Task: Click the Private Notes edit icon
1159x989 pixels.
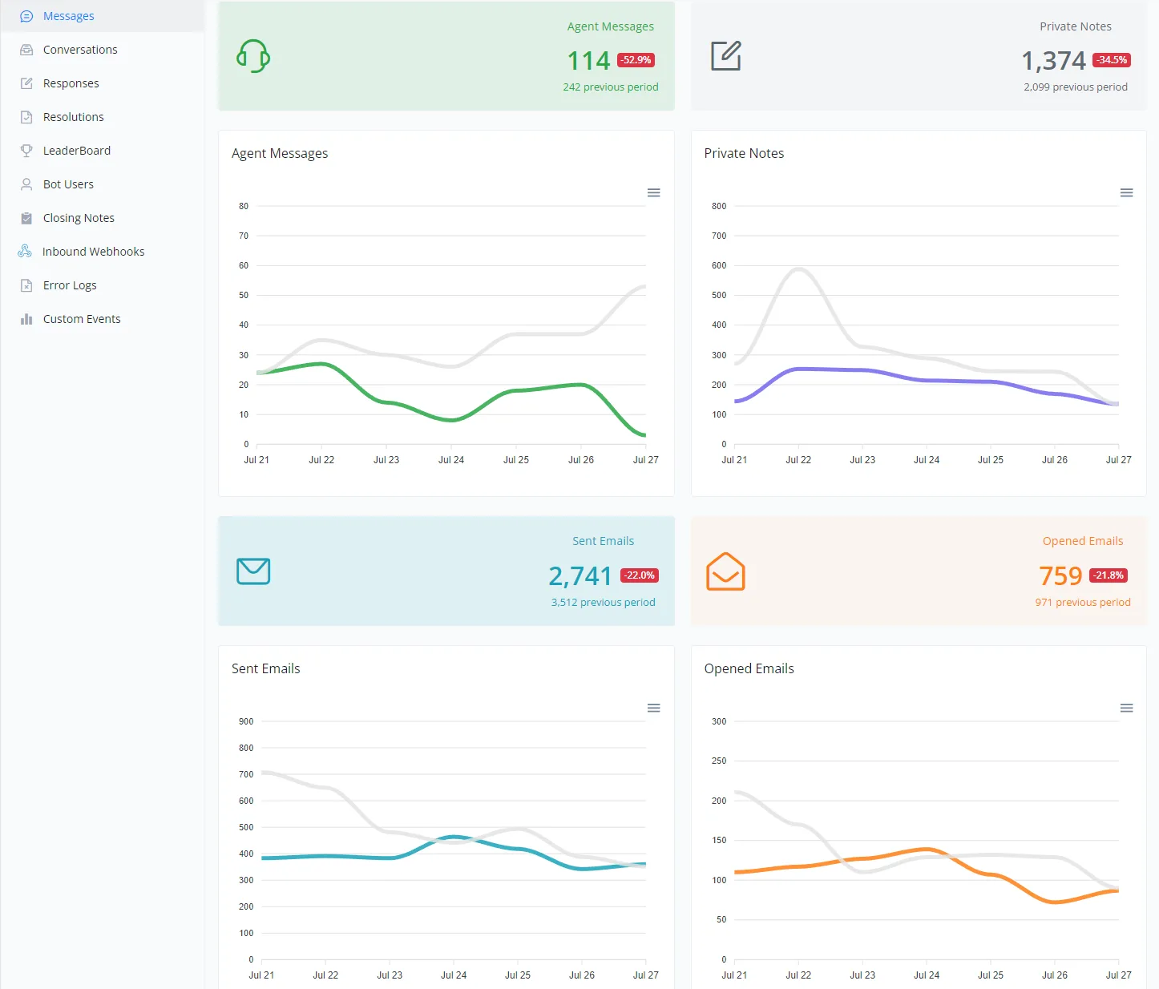Action: (x=726, y=56)
